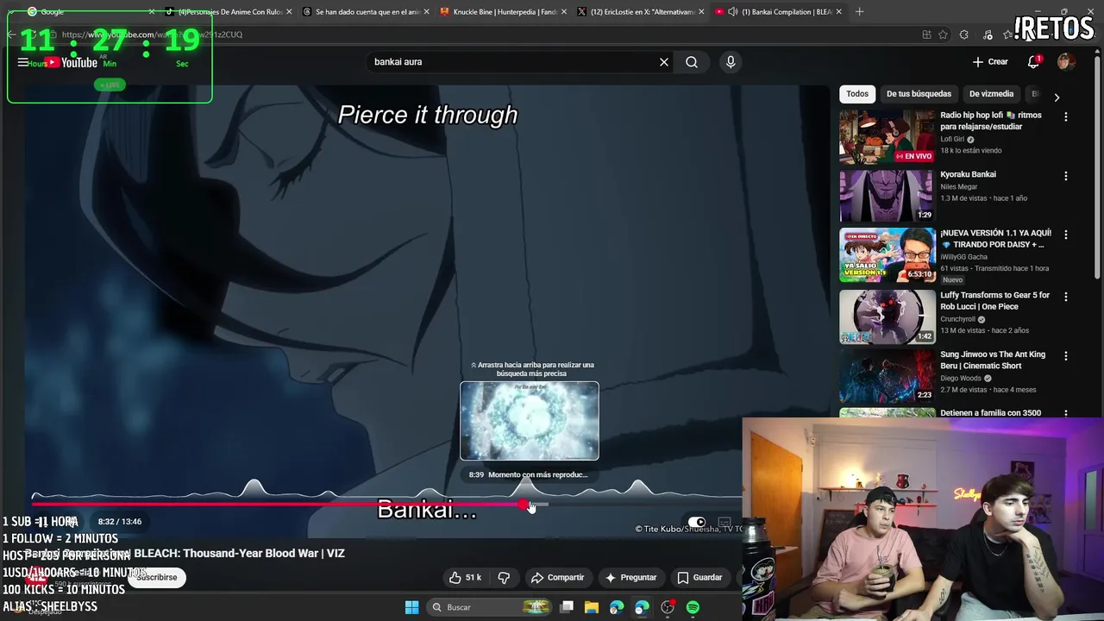Open the 'Lofi Girl' channel name
The height and width of the screenshot is (621, 1104).
(952, 139)
